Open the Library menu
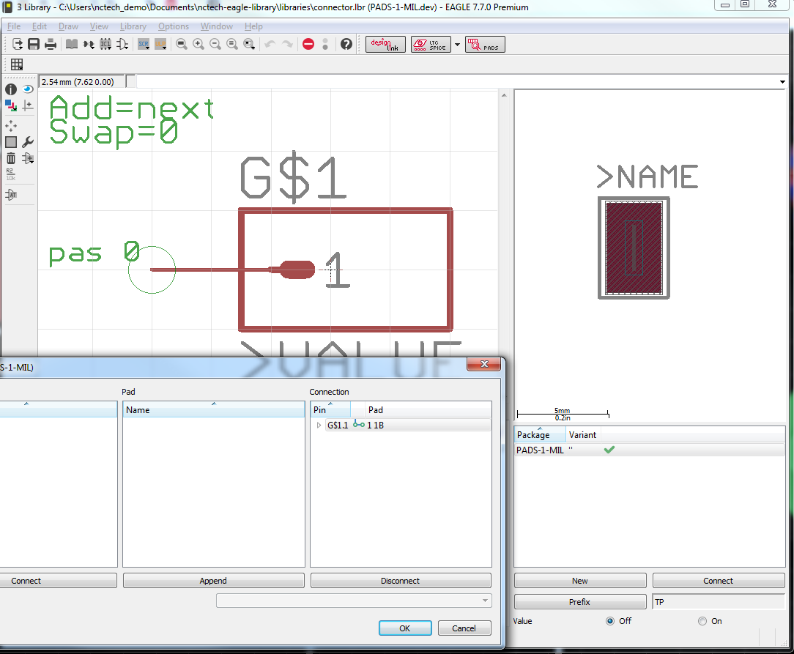The image size is (794, 654). [x=133, y=26]
